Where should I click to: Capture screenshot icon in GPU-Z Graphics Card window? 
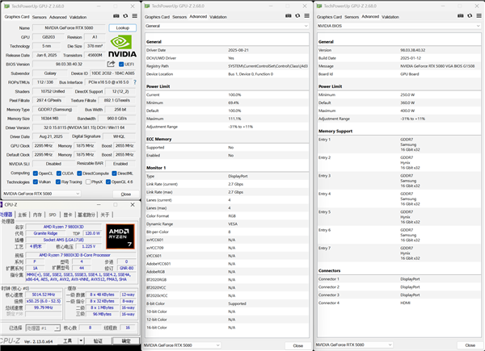point(116,16)
